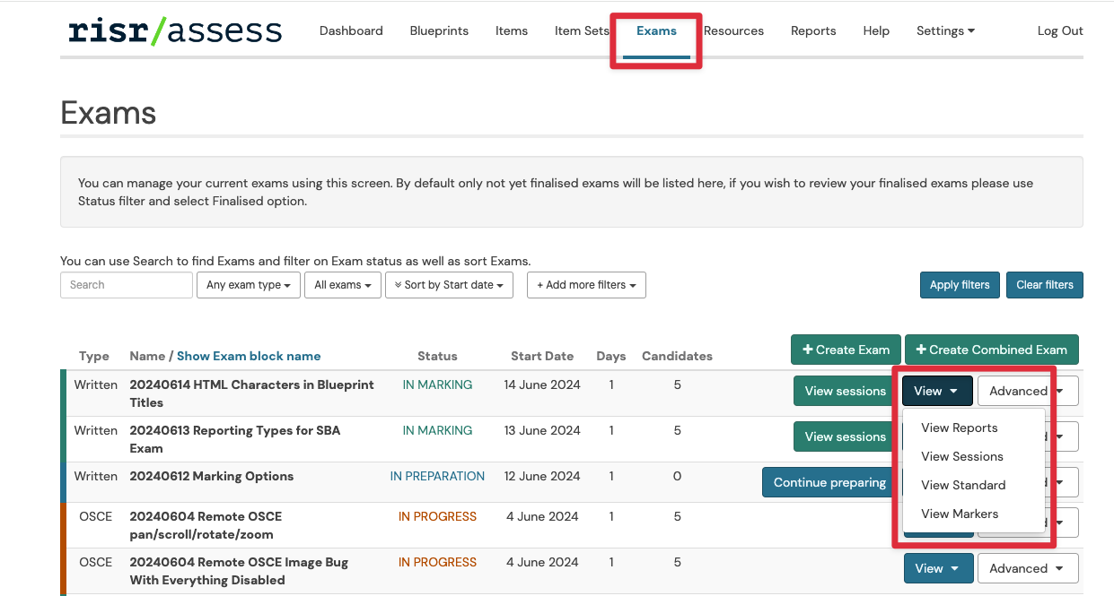Expand the All exams status filter
1114x596 pixels.
click(x=343, y=285)
